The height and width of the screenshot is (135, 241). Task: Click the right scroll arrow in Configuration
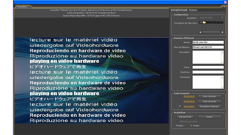click(x=222, y=32)
